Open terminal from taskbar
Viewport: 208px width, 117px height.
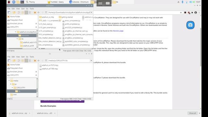[22, 2]
